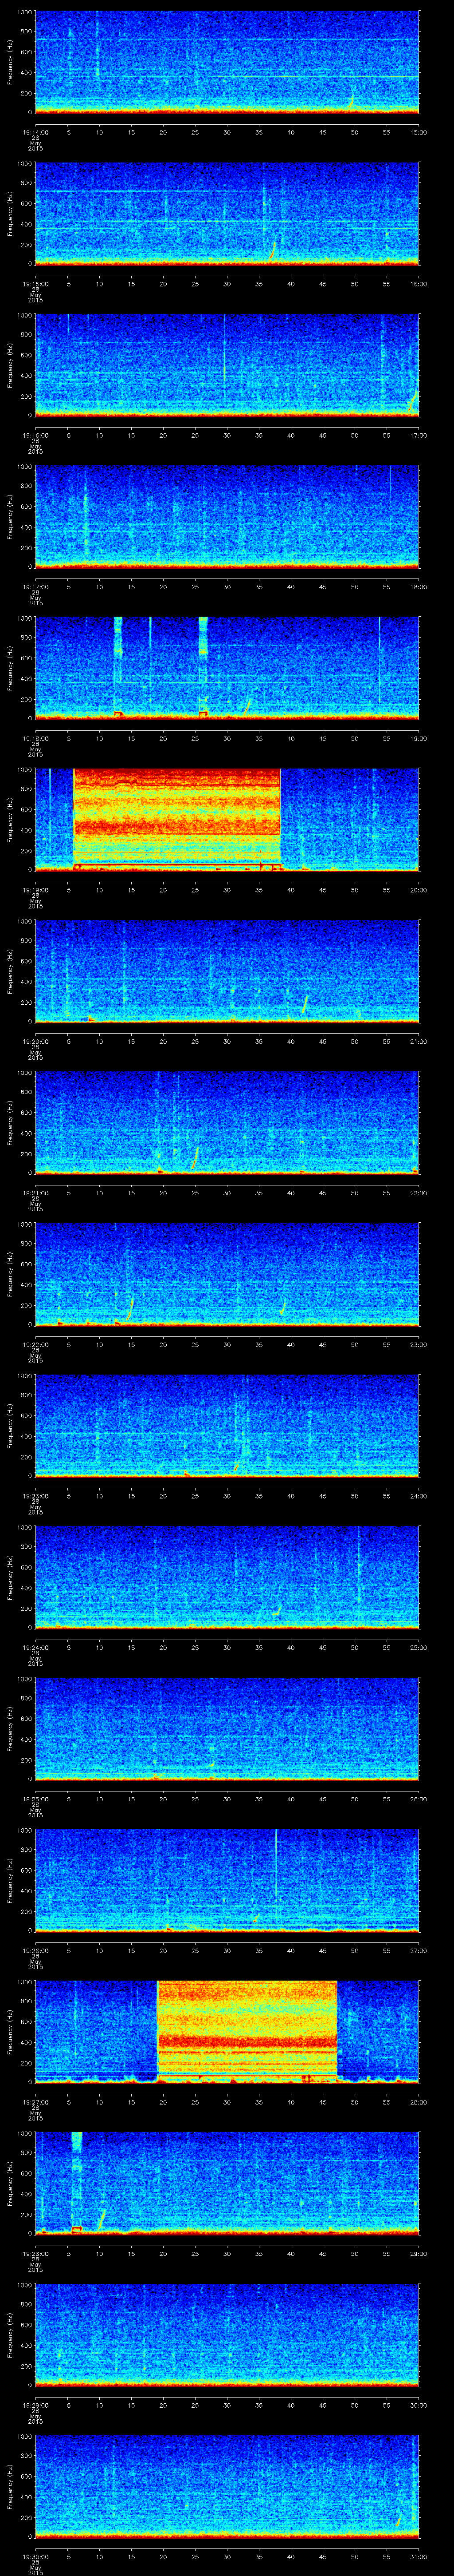
Task: Click the spectrogram panel starting at 19:17:00
Action: (227, 516)
